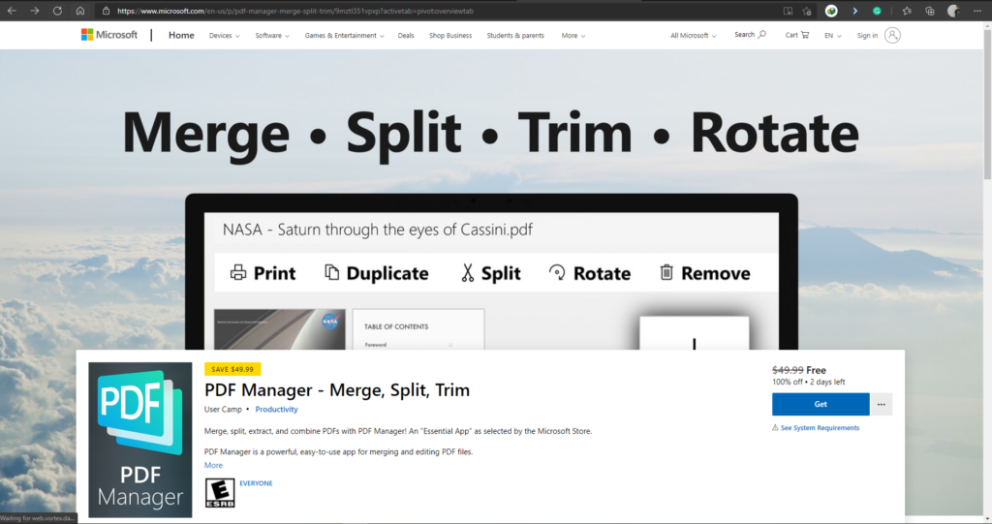Open the globe download-manager extension icon
Screen dimensions: 992x524
pos(831,11)
